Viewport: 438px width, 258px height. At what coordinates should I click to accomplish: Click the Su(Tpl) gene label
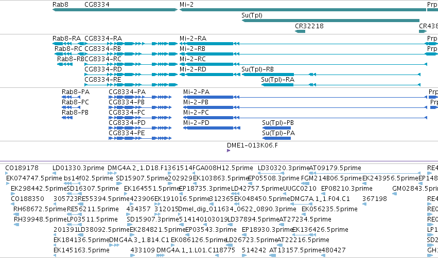click(252, 15)
